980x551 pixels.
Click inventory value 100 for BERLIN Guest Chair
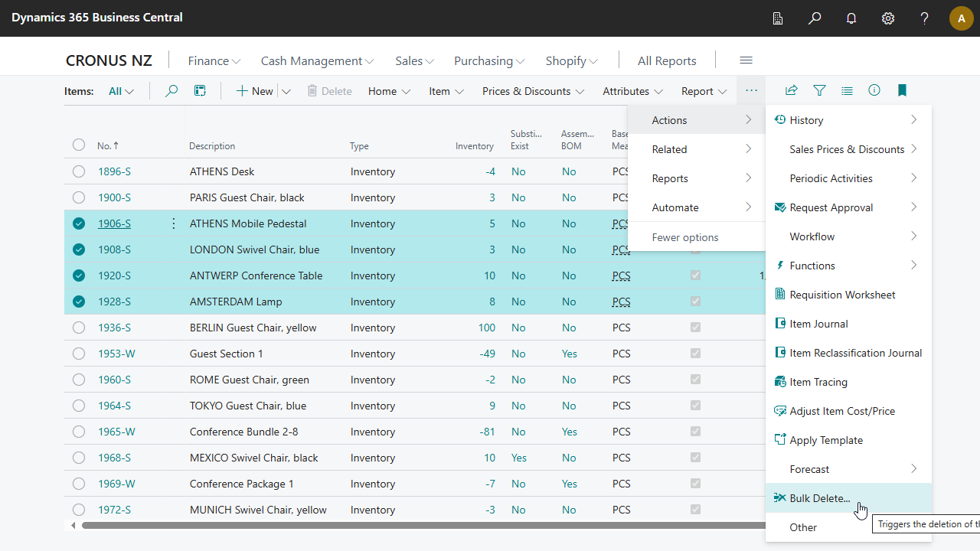pyautogui.click(x=486, y=328)
